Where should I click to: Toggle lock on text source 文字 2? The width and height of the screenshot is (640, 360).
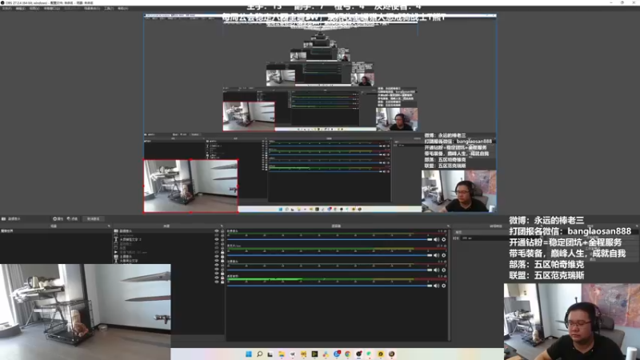pos(222,239)
